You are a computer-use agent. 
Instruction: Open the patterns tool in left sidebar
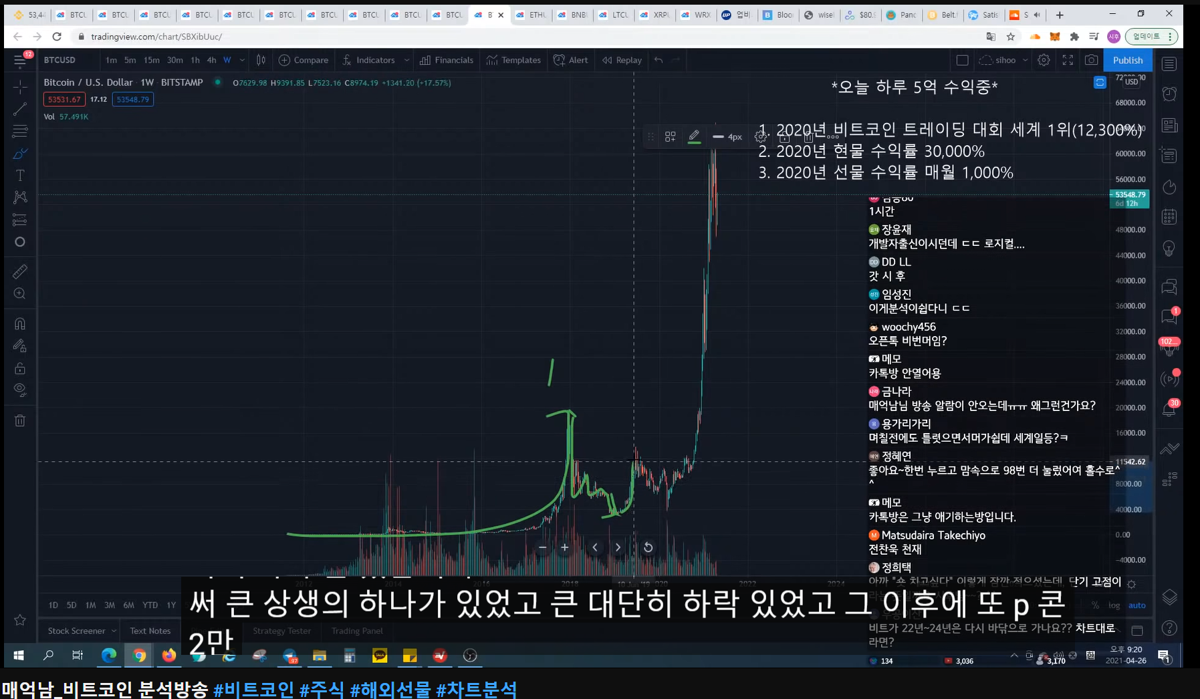pos(20,197)
